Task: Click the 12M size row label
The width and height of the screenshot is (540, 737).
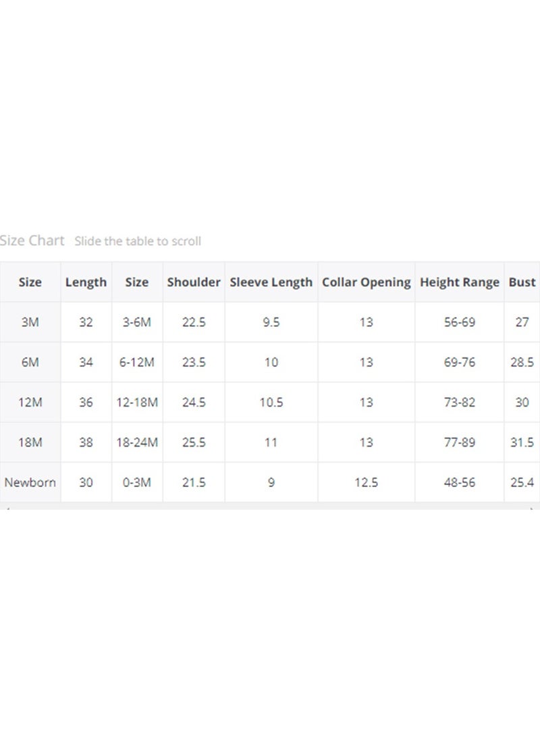Action: click(30, 402)
